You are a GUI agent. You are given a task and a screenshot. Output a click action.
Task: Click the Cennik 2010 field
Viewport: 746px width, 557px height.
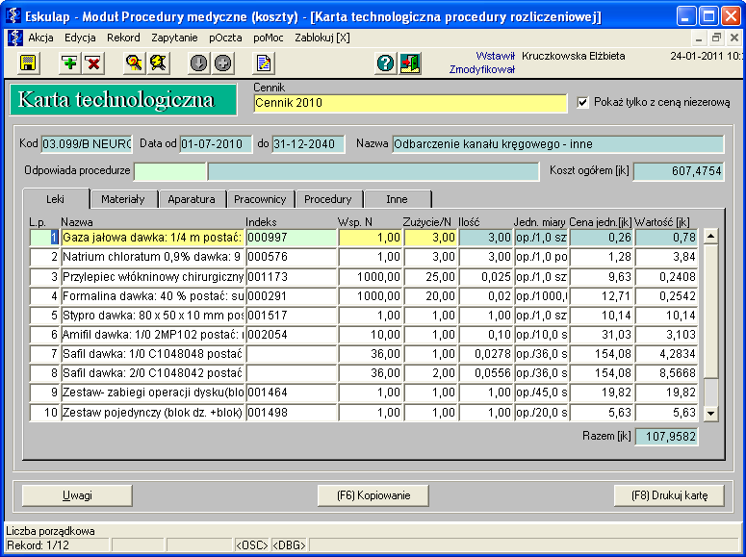click(410, 103)
